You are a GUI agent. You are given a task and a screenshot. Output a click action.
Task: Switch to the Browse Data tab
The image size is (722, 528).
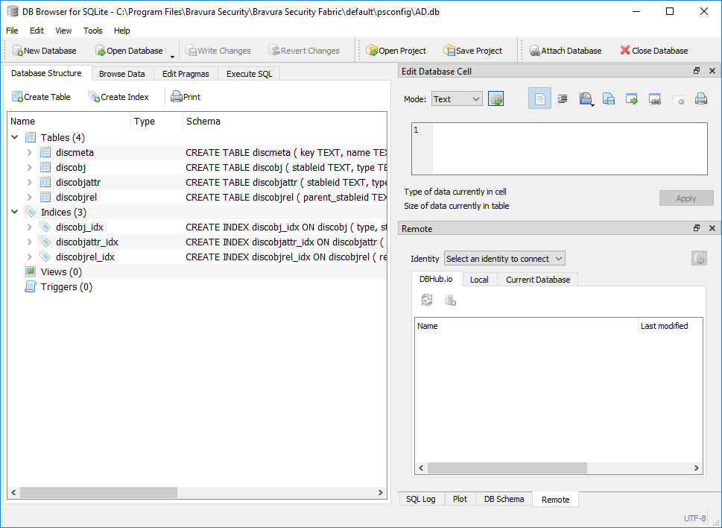[x=121, y=73]
